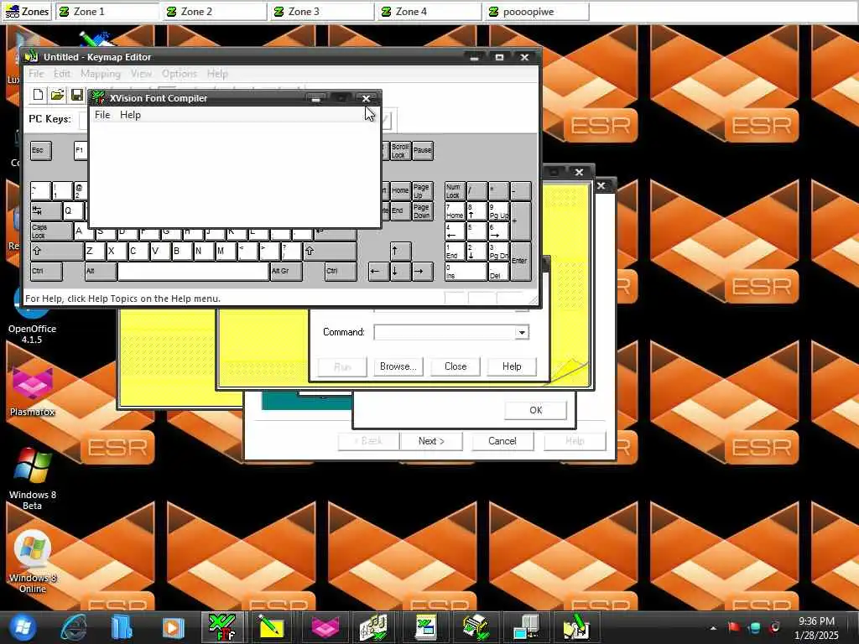Click the red Action Center flag in tray
Screen dimensions: 859x644
point(733,627)
